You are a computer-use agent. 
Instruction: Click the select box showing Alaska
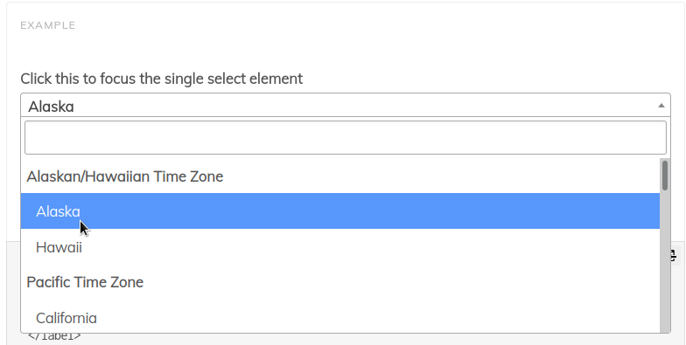click(x=345, y=105)
